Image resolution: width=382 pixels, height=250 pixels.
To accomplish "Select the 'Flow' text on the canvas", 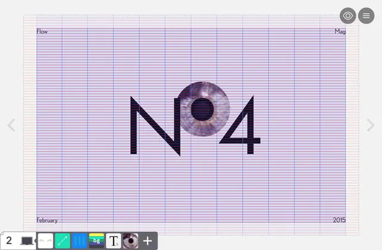I will (42, 32).
